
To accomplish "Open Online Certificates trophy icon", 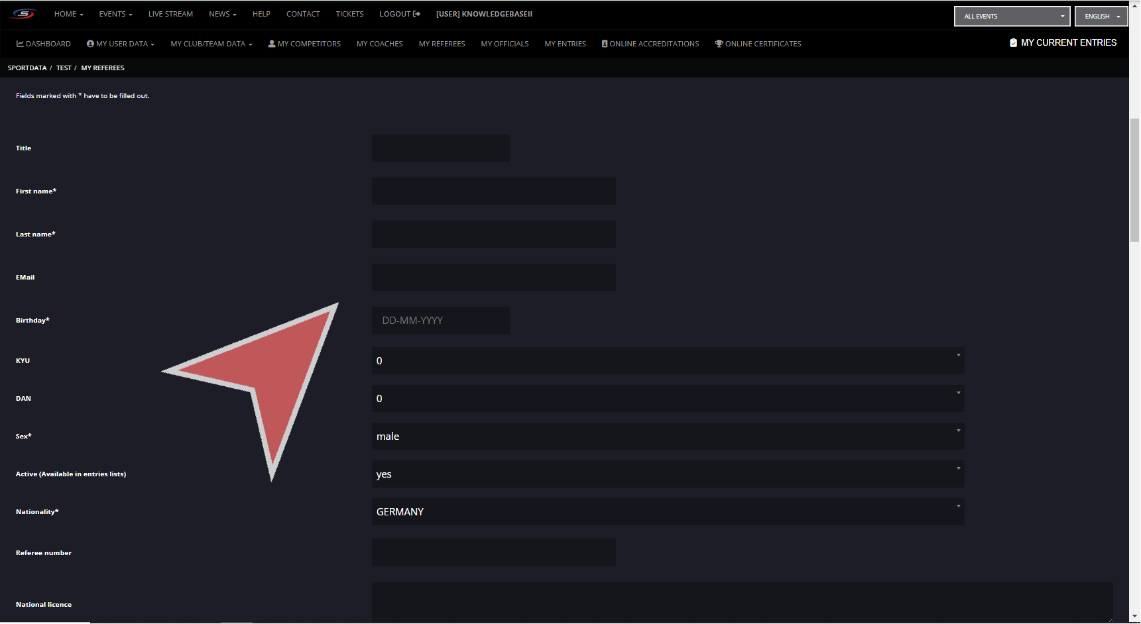I will click(x=719, y=44).
